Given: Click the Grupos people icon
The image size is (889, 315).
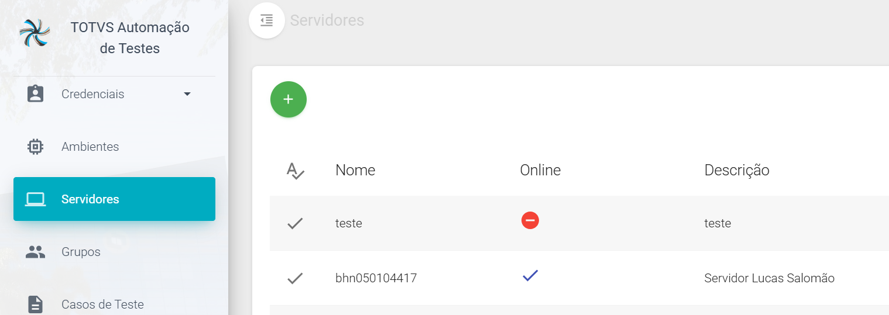Looking at the screenshot, I should click(x=36, y=252).
